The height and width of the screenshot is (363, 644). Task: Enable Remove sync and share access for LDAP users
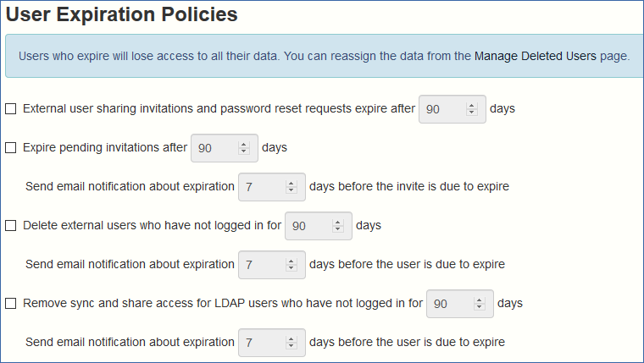(x=11, y=304)
